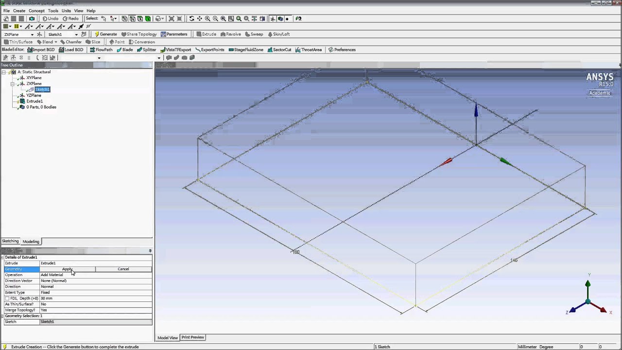This screenshot has width=622, height=350.
Task: Collapse the Details of Extrude1 section
Action: coord(2,257)
